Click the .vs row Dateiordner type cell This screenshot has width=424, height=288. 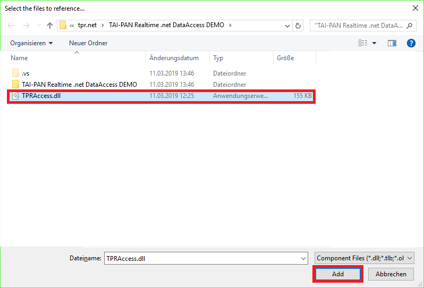coord(230,73)
